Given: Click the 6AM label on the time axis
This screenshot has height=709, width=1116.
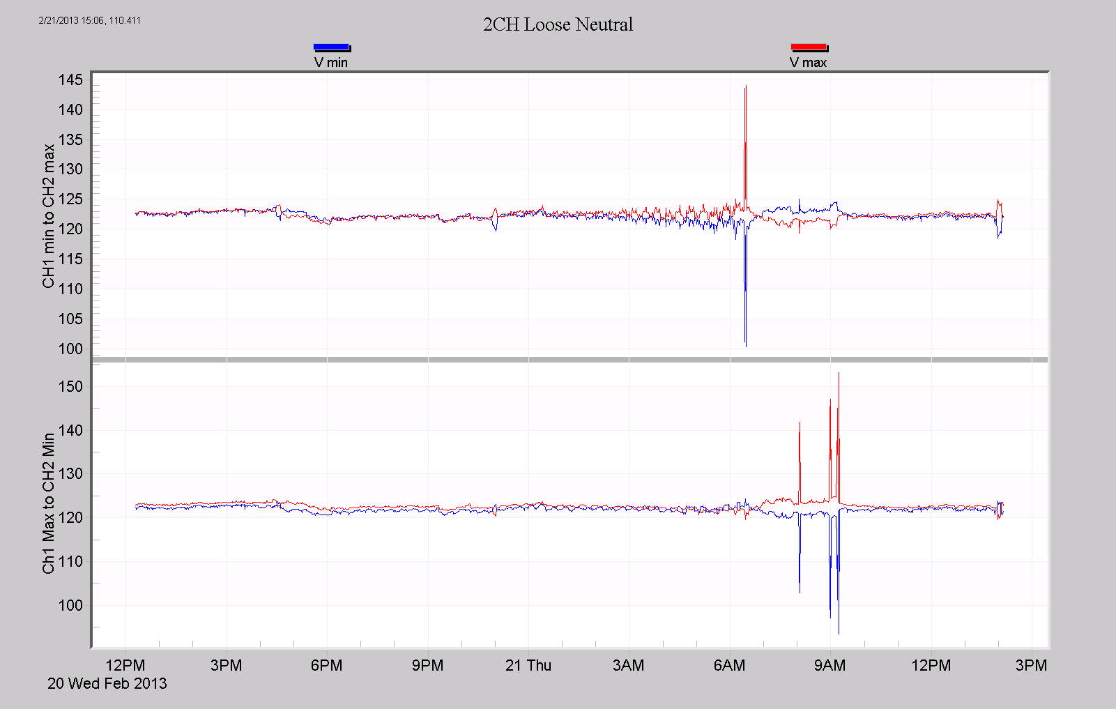Looking at the screenshot, I should coord(731,666).
